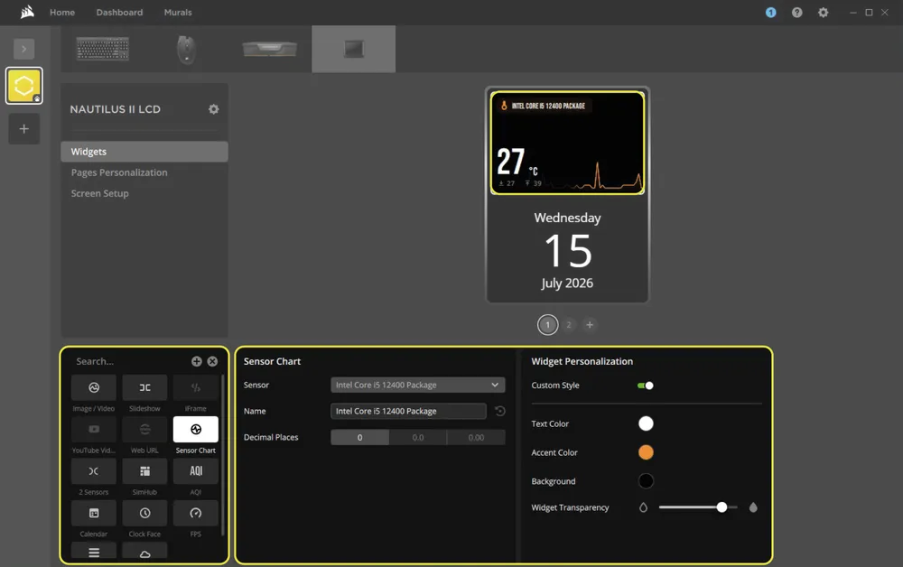Open the Text Color swatch
The width and height of the screenshot is (903, 567).
(x=646, y=423)
